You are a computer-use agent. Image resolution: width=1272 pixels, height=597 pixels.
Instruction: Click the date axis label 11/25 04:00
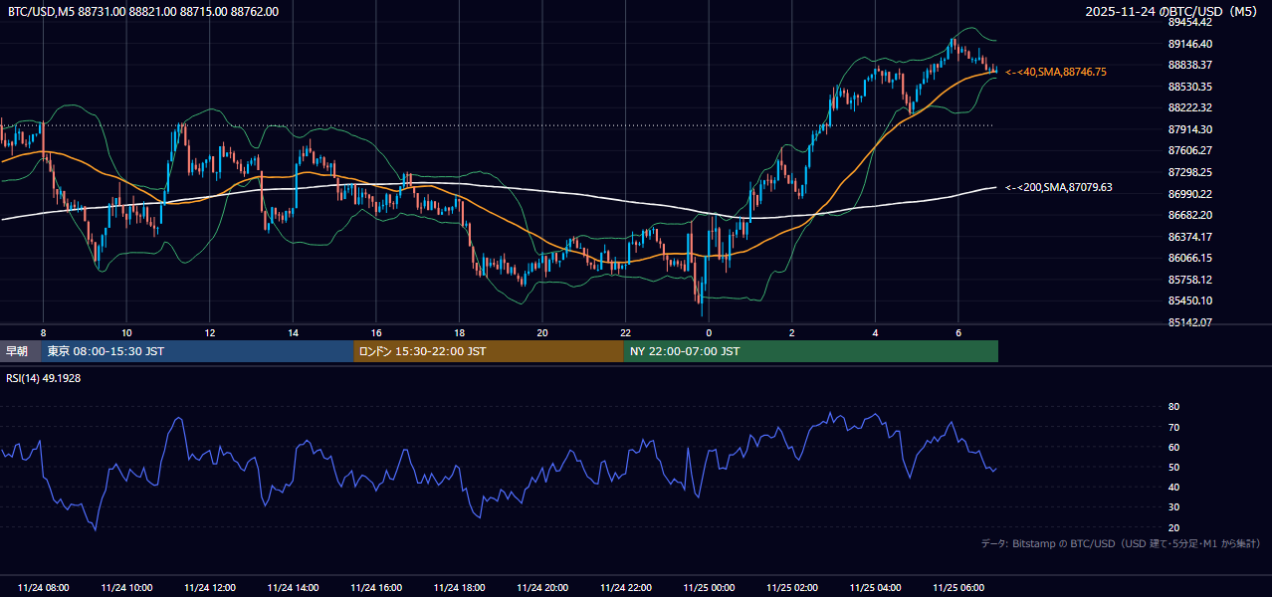(875, 588)
